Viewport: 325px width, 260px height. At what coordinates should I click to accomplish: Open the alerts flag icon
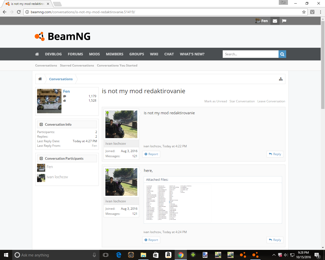284,21
